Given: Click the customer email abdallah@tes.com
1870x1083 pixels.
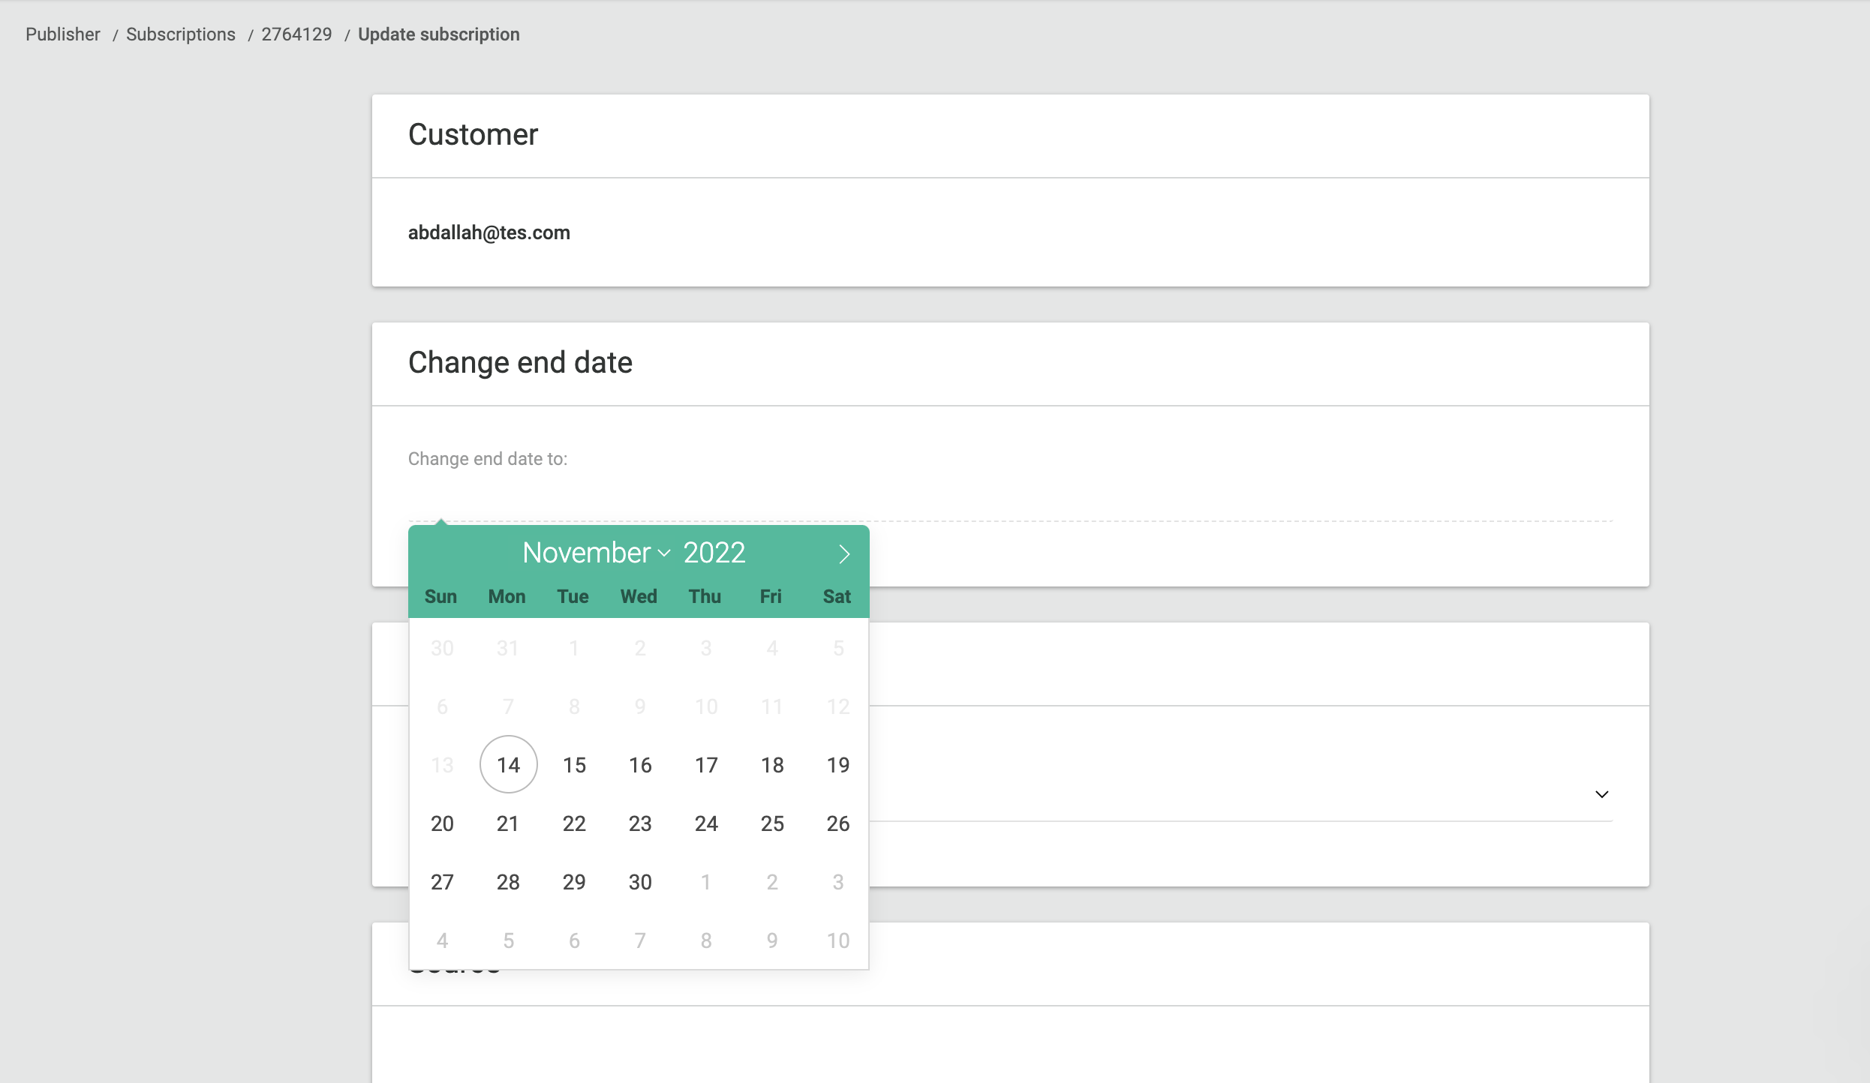Looking at the screenshot, I should click(x=489, y=232).
